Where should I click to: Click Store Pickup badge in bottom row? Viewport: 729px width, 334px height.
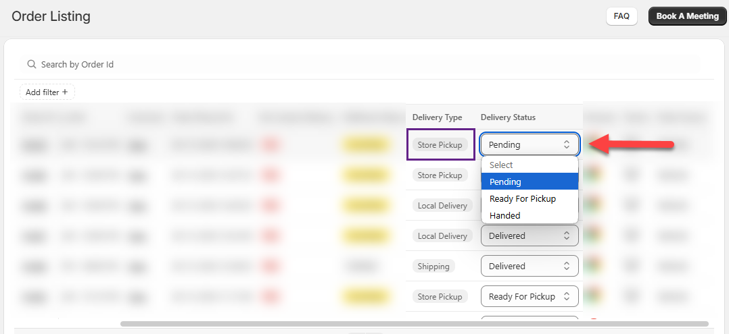(x=440, y=296)
